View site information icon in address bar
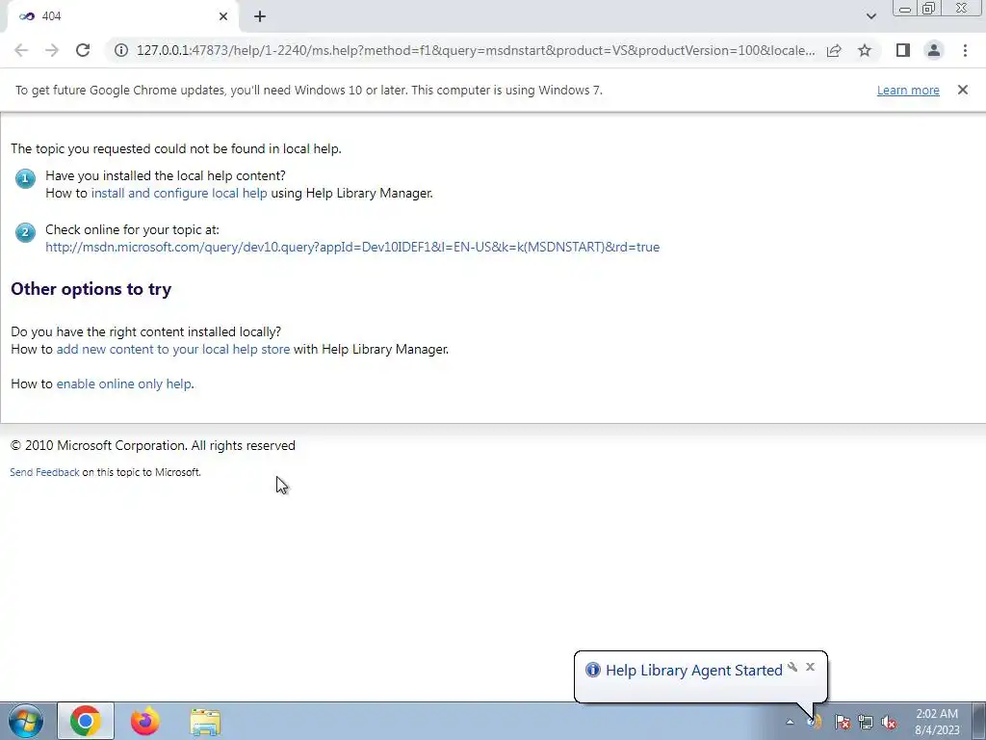Screen dimensions: 986x740 120,50
